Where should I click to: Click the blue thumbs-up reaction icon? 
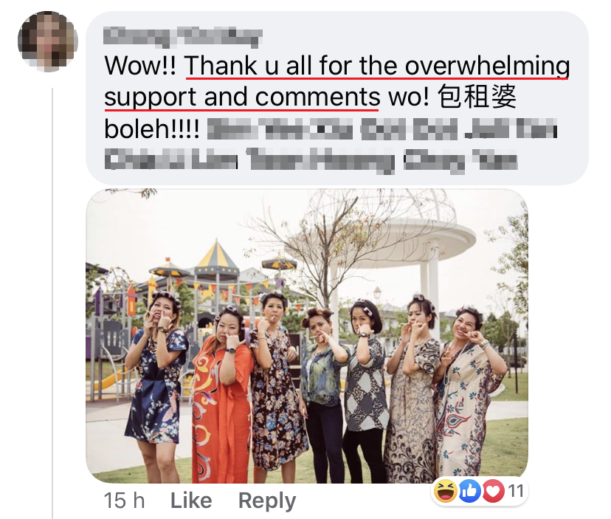tap(469, 491)
